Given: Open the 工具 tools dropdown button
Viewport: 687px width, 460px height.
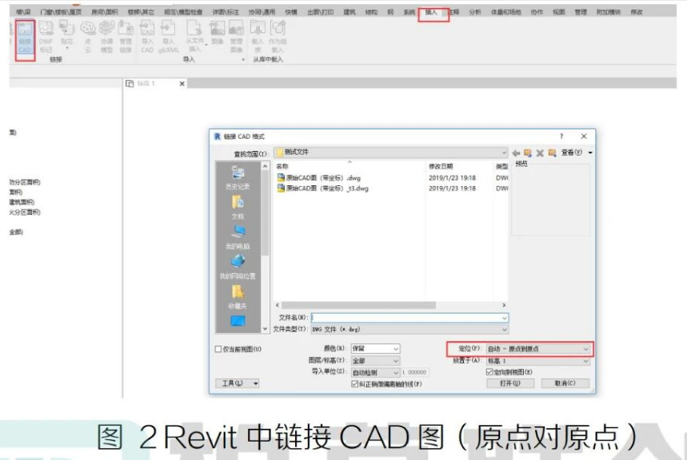Looking at the screenshot, I should click(x=237, y=383).
